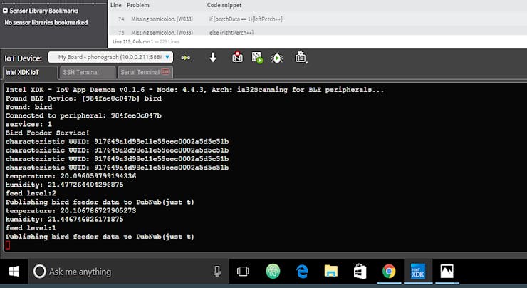The width and height of the screenshot is (527, 288).
Task: Click 'humidity: 21.477264404296875' console line
Action: [65, 185]
